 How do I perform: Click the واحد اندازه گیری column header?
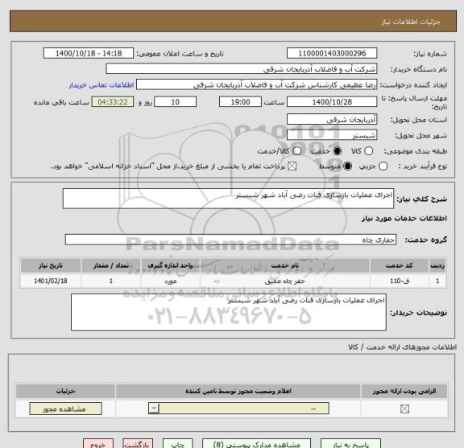click(x=170, y=265)
